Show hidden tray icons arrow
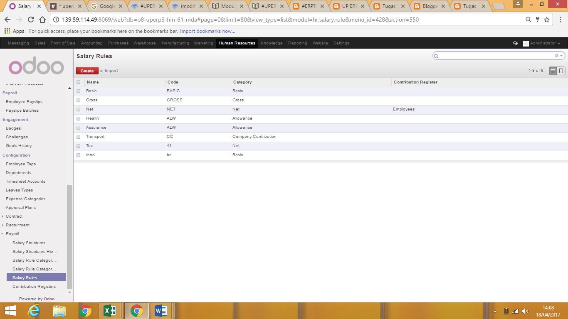This screenshot has width=568, height=319. point(495,311)
